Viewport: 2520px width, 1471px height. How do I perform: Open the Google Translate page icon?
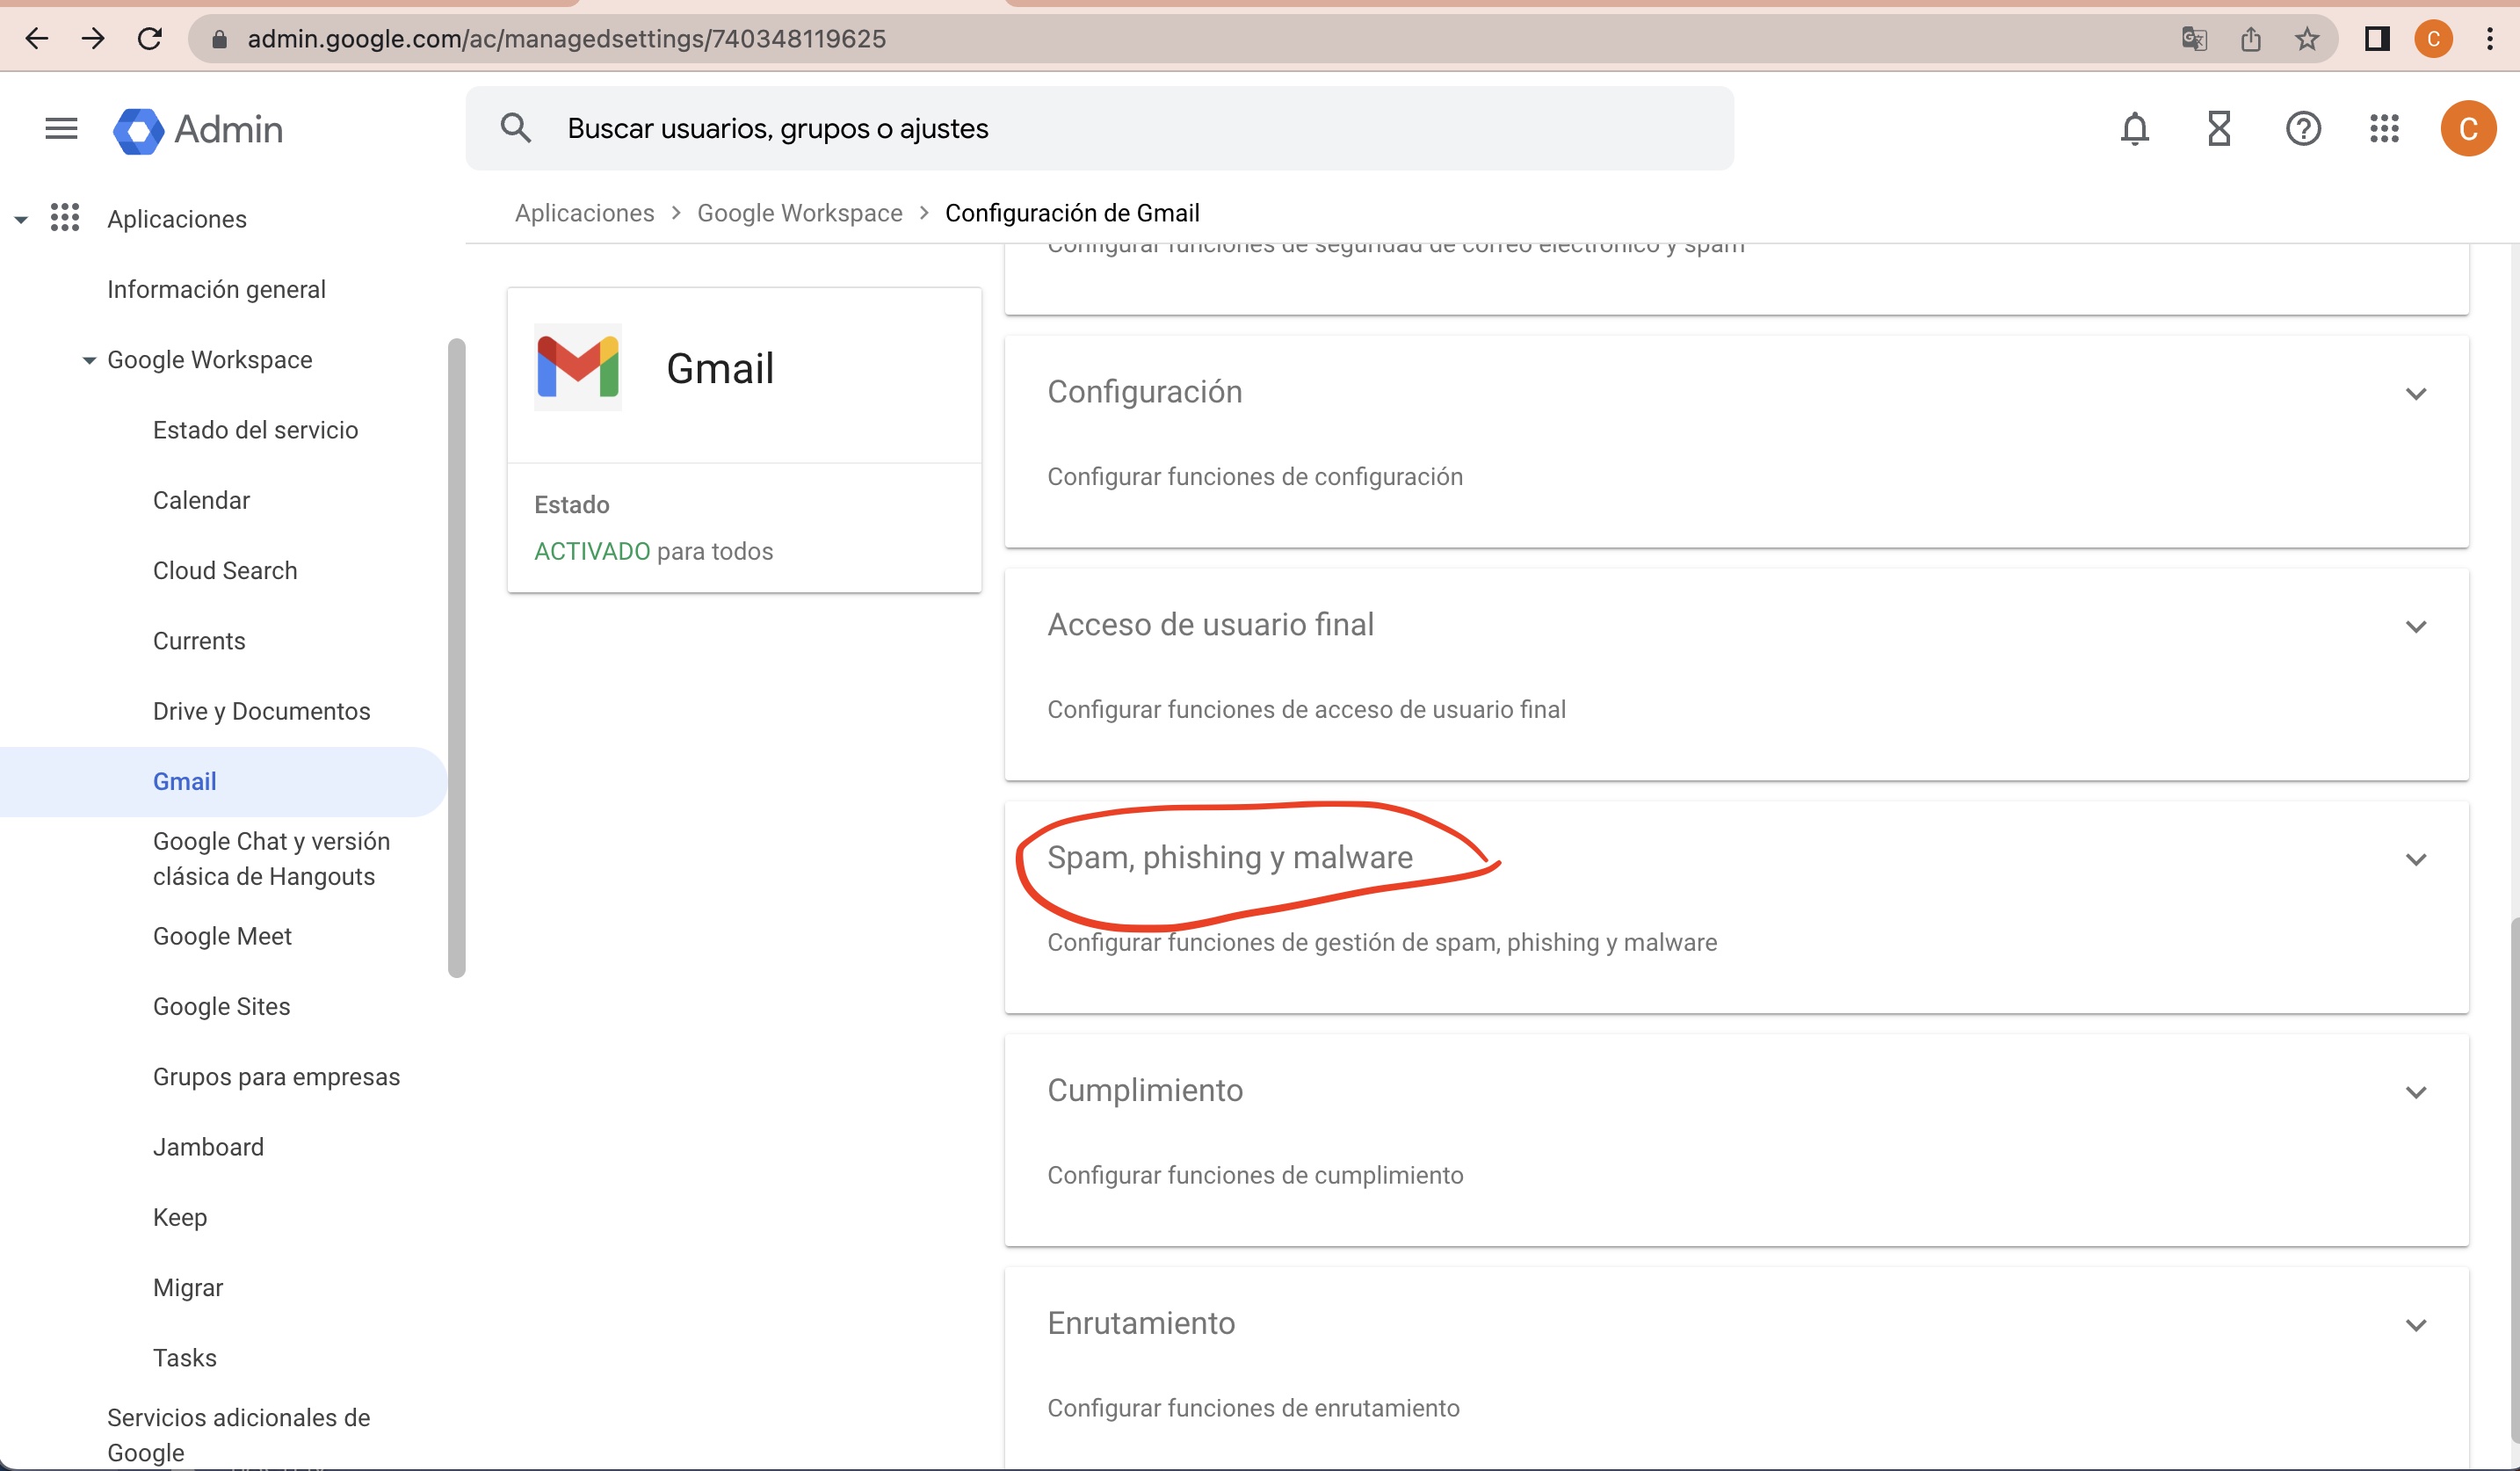point(2194,39)
